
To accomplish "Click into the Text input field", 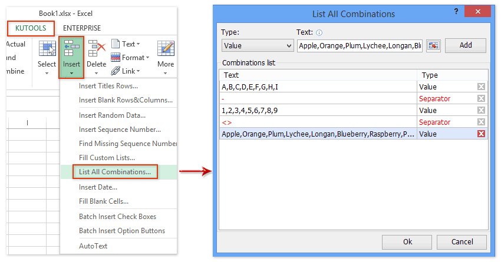I will 360,46.
